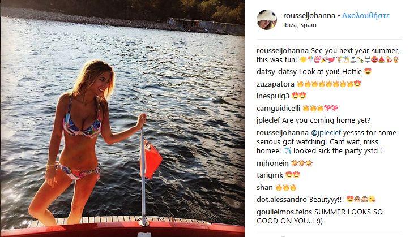The image size is (414, 237).
Task: Visit zuzapatora's profile from comments
Action: click(275, 84)
